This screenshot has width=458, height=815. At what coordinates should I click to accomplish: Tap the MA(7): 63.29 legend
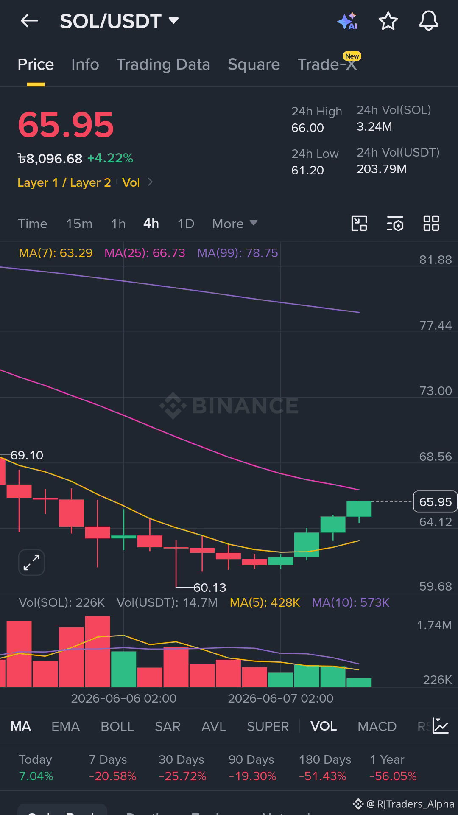point(56,253)
